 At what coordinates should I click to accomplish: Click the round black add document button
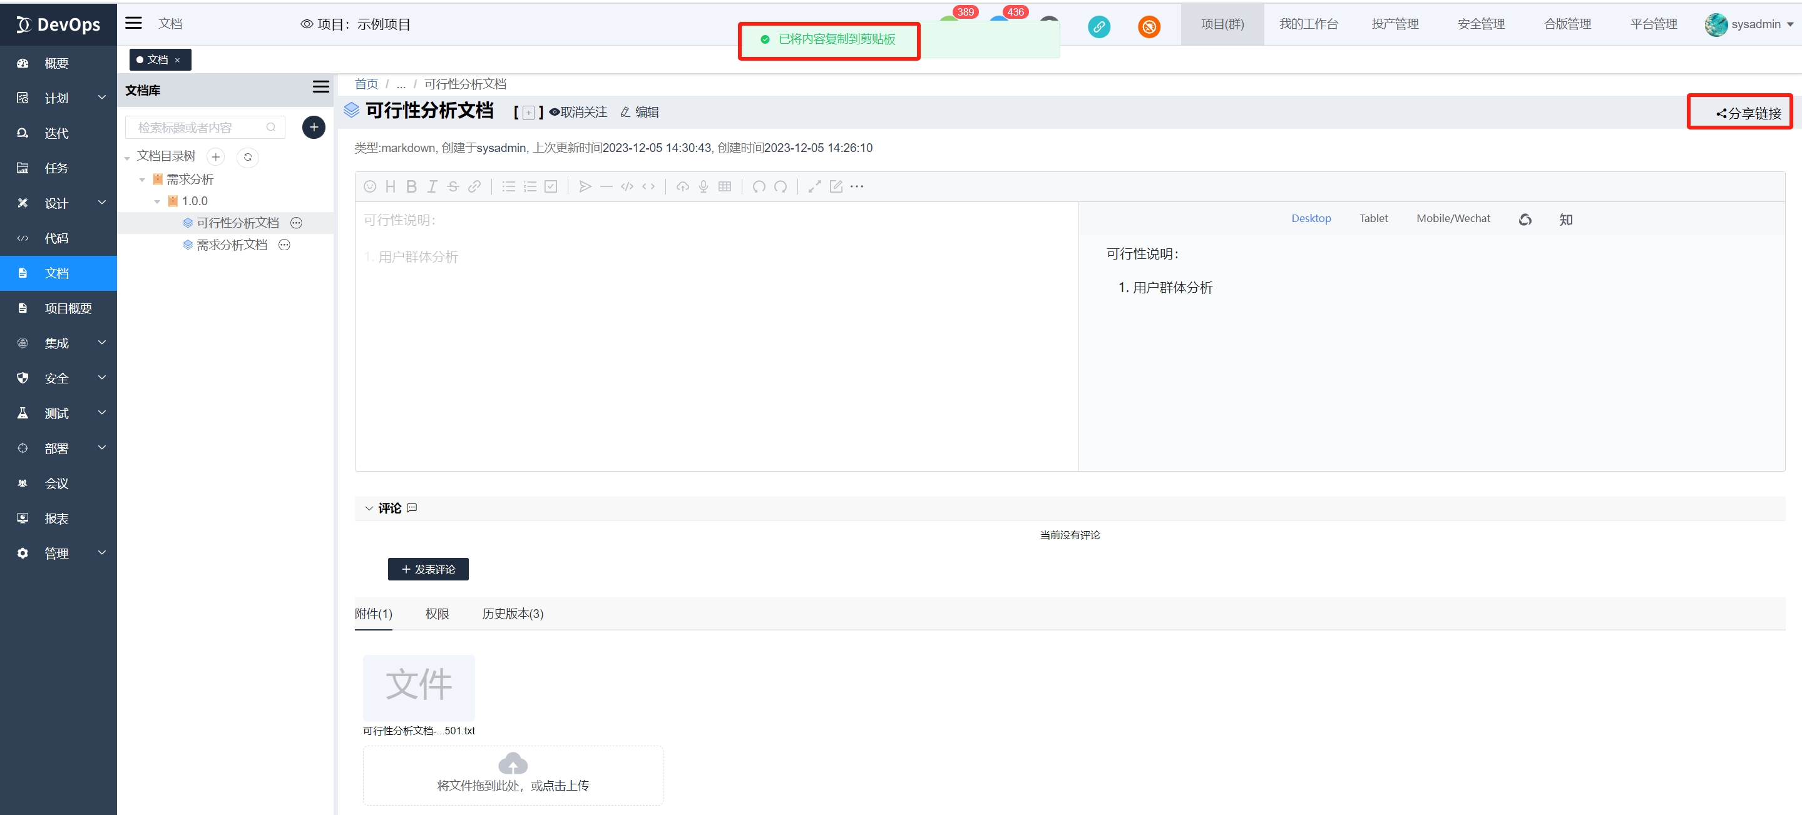click(x=314, y=127)
